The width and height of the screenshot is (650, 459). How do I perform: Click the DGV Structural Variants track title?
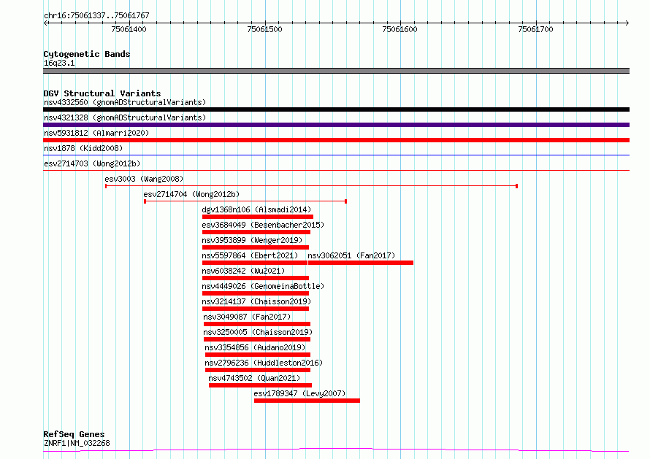tap(102, 93)
